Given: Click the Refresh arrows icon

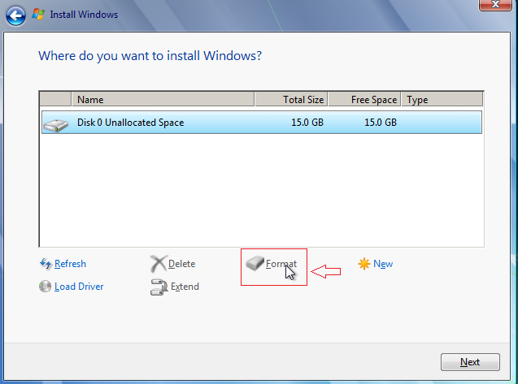Looking at the screenshot, I should point(46,264).
